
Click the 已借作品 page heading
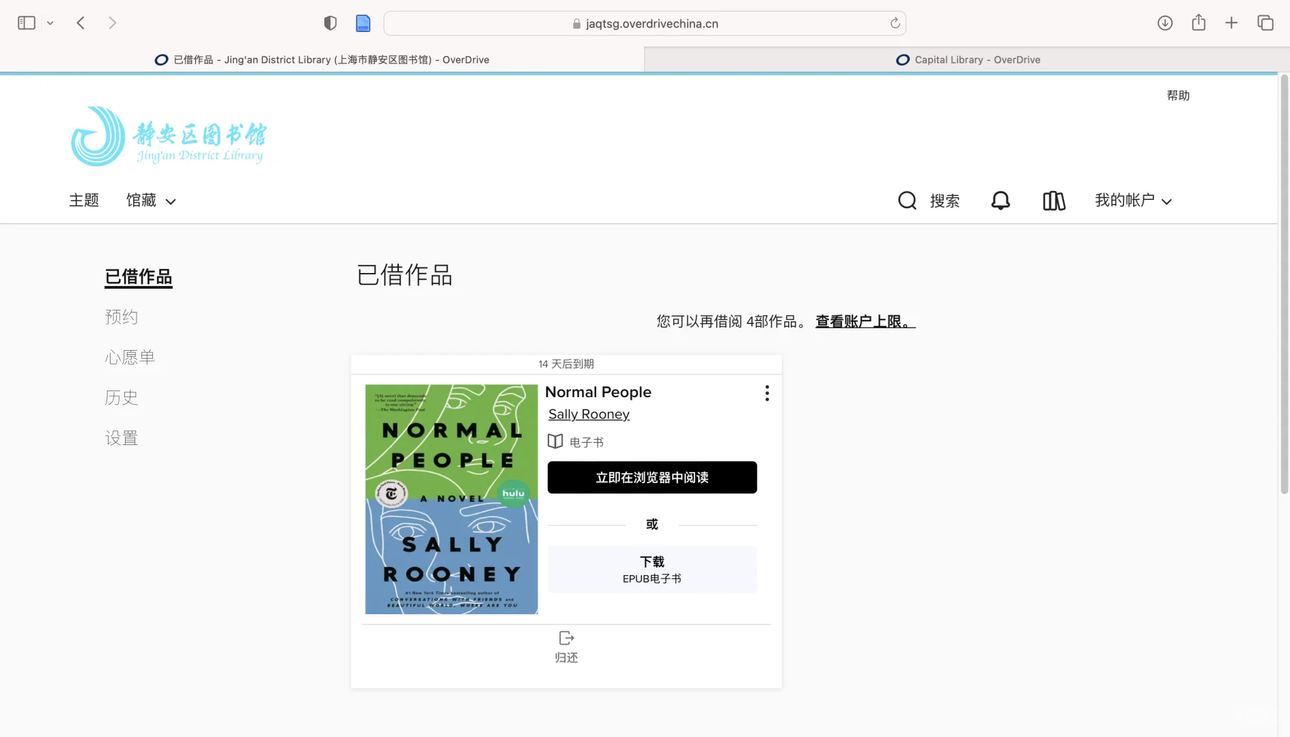405,275
